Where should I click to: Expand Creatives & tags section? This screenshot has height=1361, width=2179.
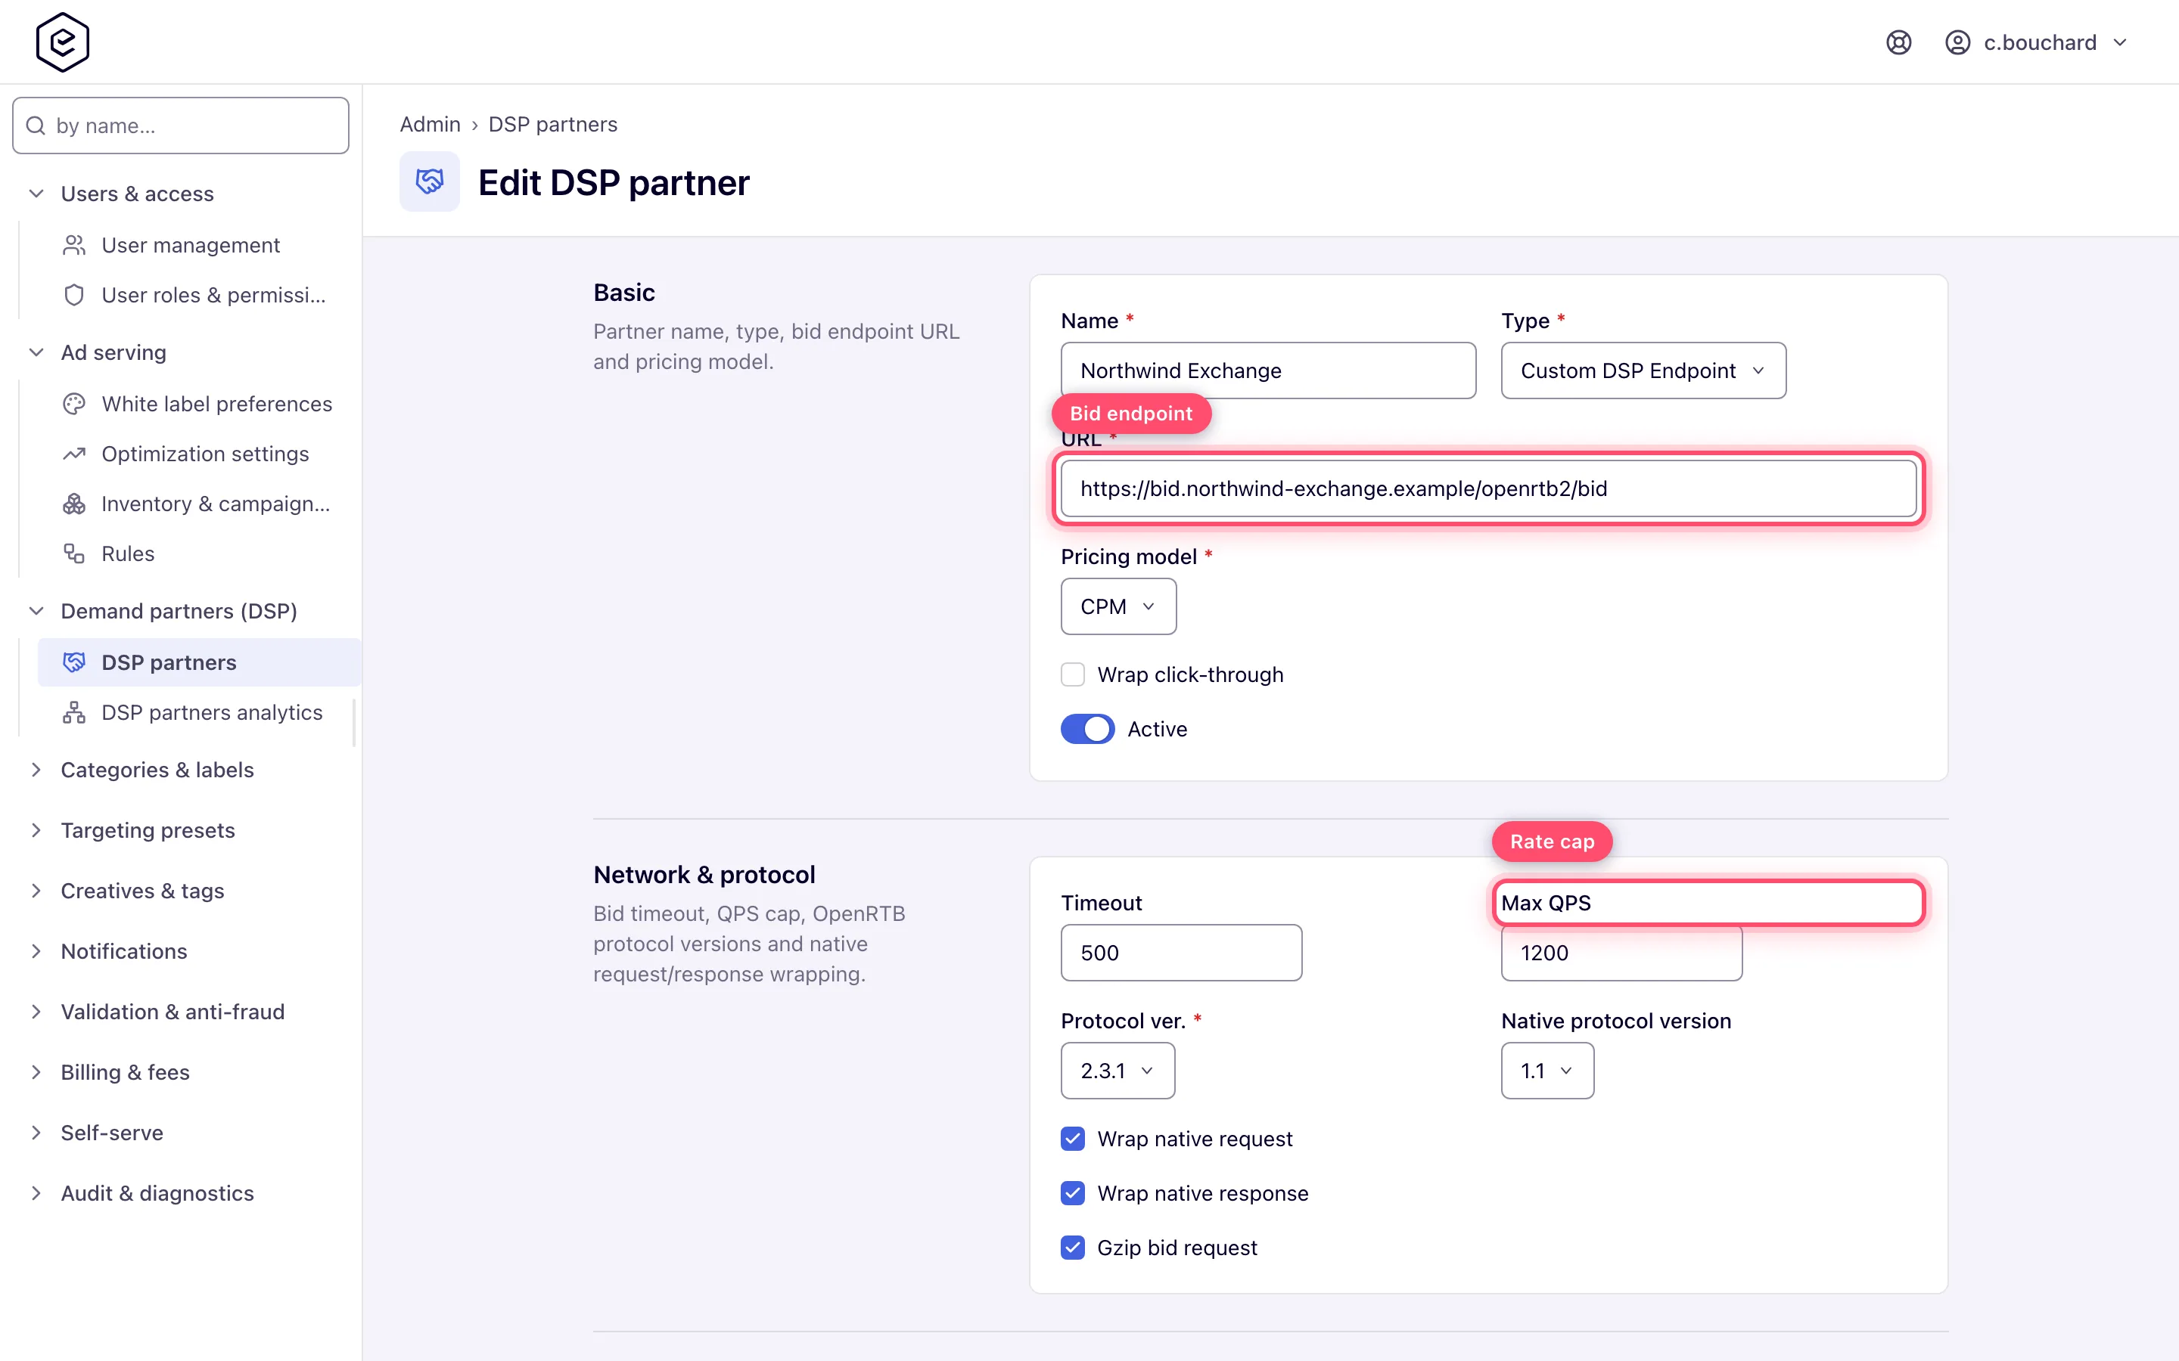[x=36, y=891]
